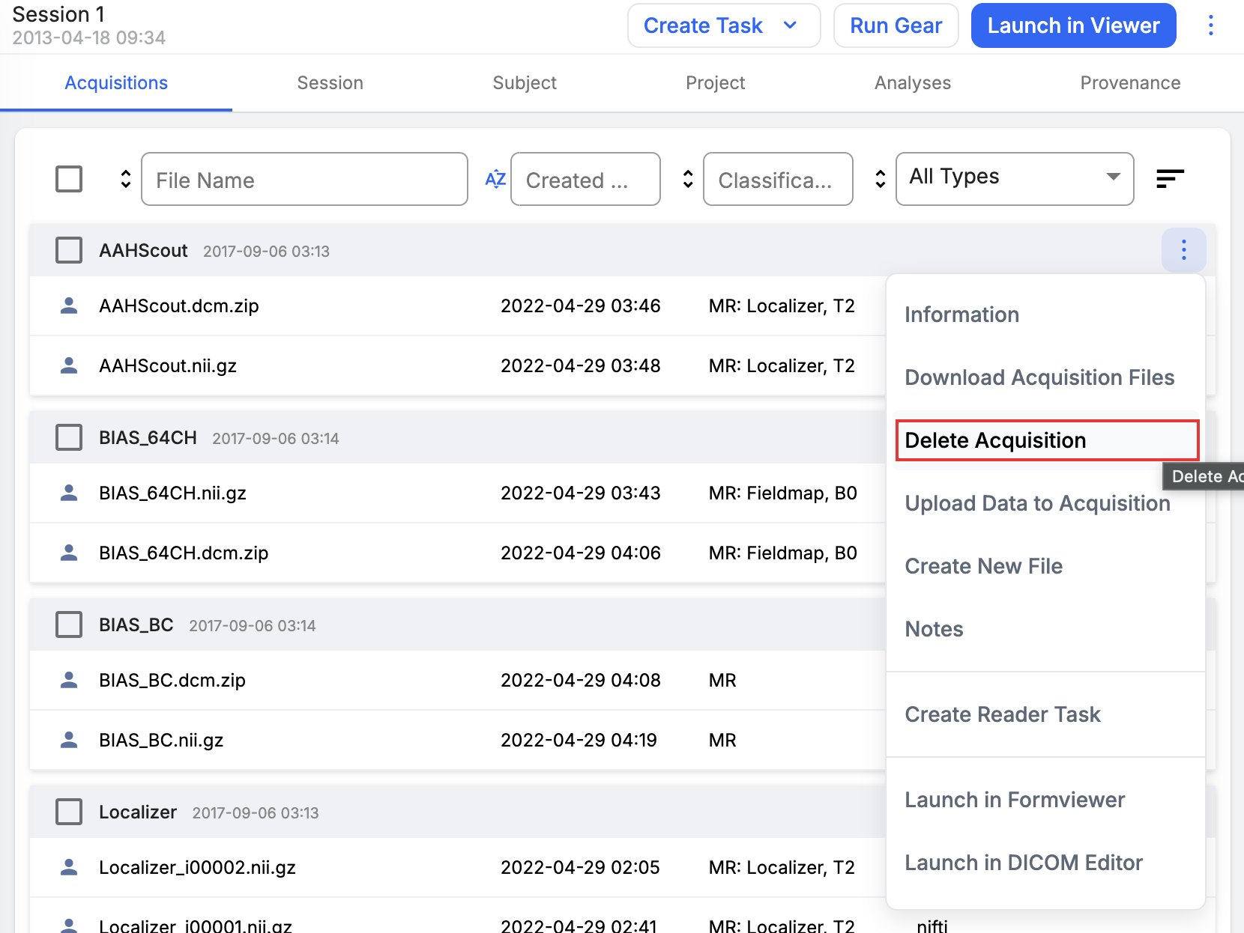
Task: Open file BIAS_BC.dcm.zip
Action: (172, 680)
